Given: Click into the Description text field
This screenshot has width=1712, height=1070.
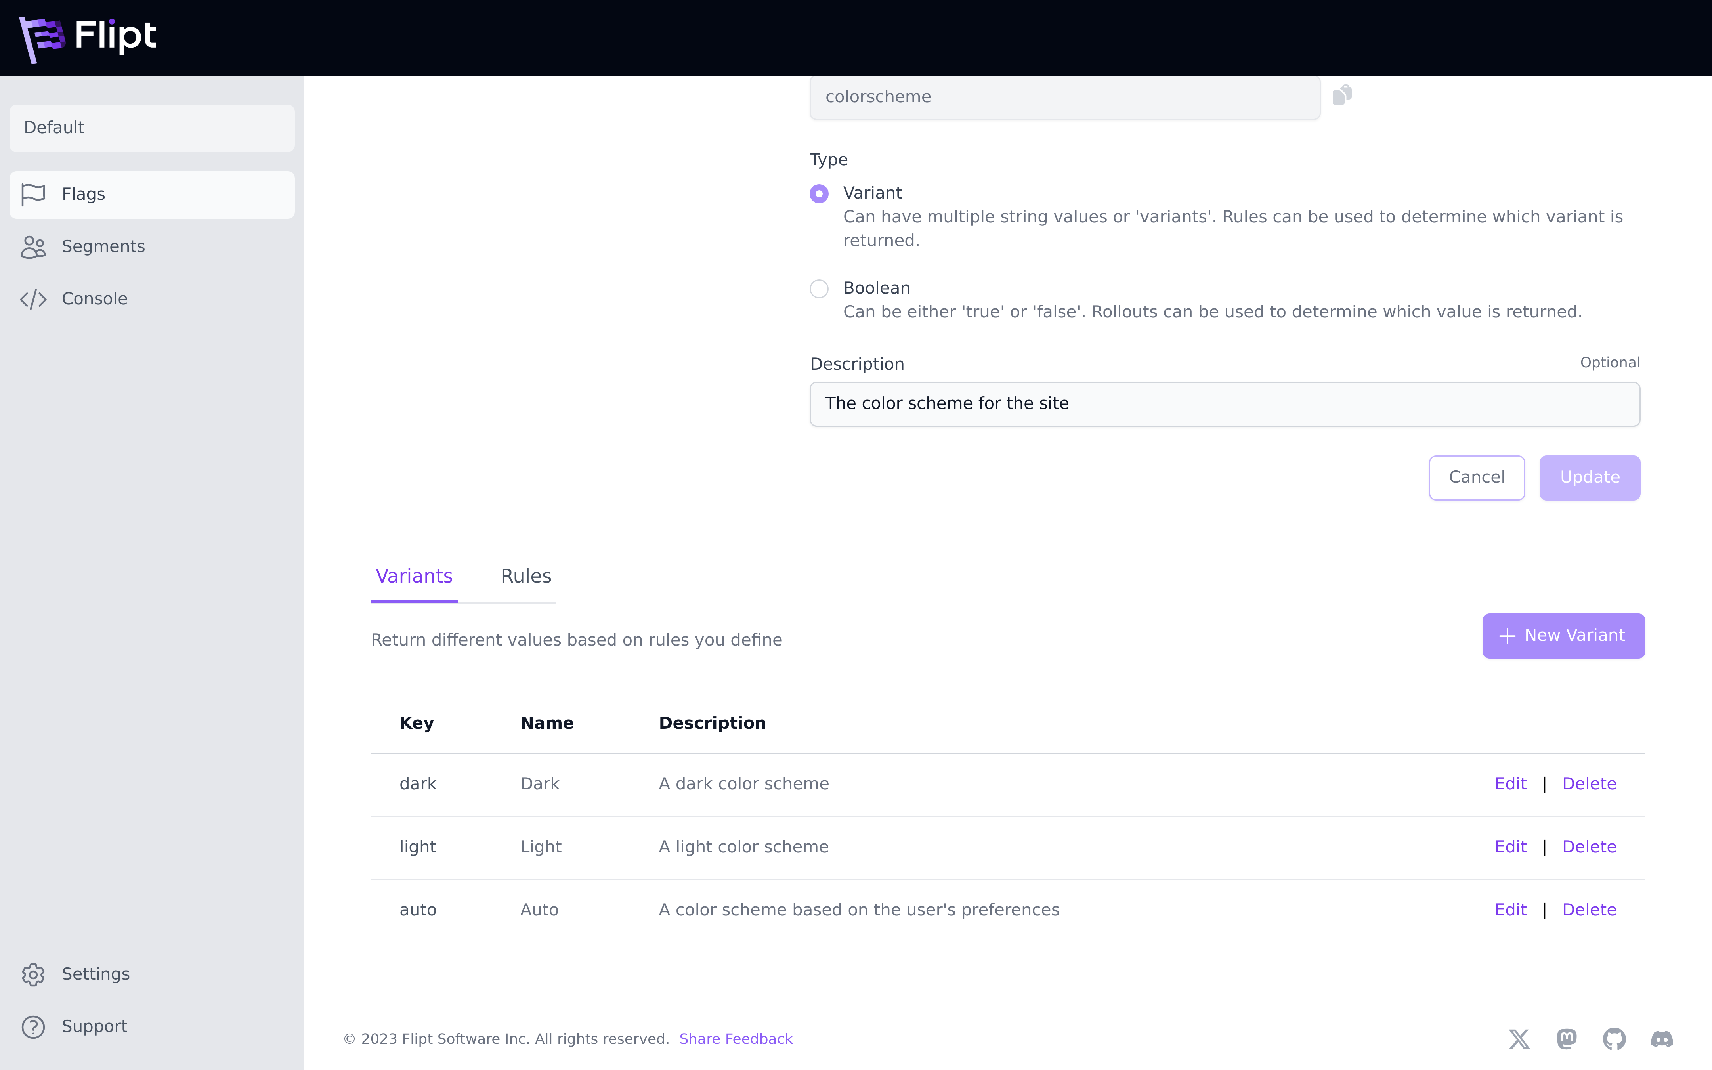Looking at the screenshot, I should [x=1224, y=403].
